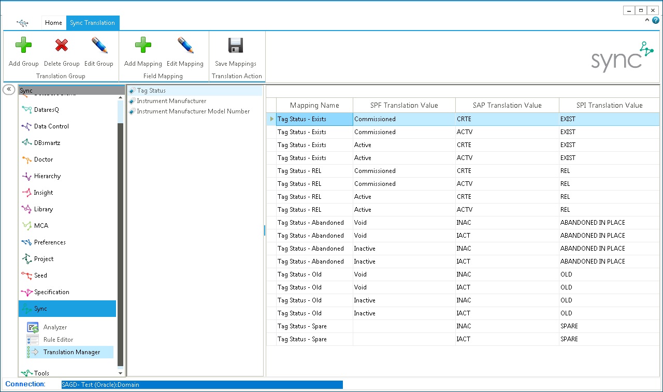Screen dimensions: 663x392
Task: Click the 'Commissioned' cell in the selected row
Action: click(x=404, y=119)
